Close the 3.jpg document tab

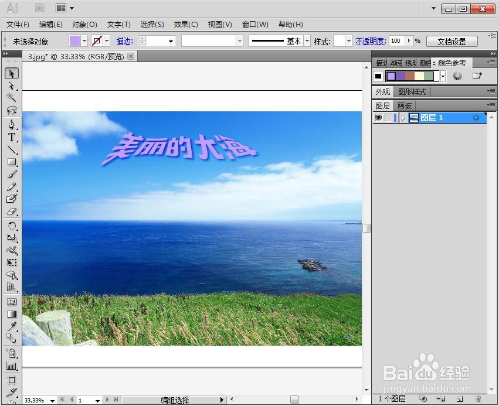pos(131,56)
